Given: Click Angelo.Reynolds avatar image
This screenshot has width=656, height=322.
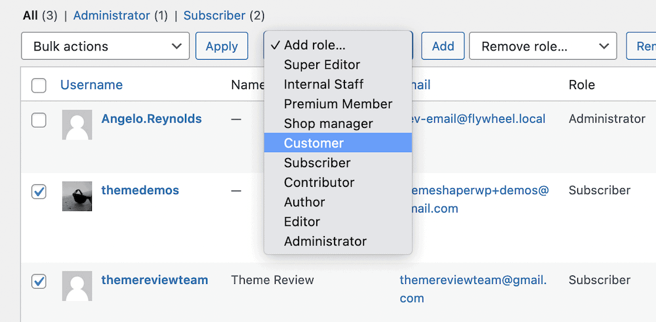Looking at the screenshot, I should [x=77, y=125].
